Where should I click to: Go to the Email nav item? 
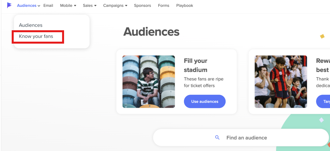pyautogui.click(x=48, y=6)
